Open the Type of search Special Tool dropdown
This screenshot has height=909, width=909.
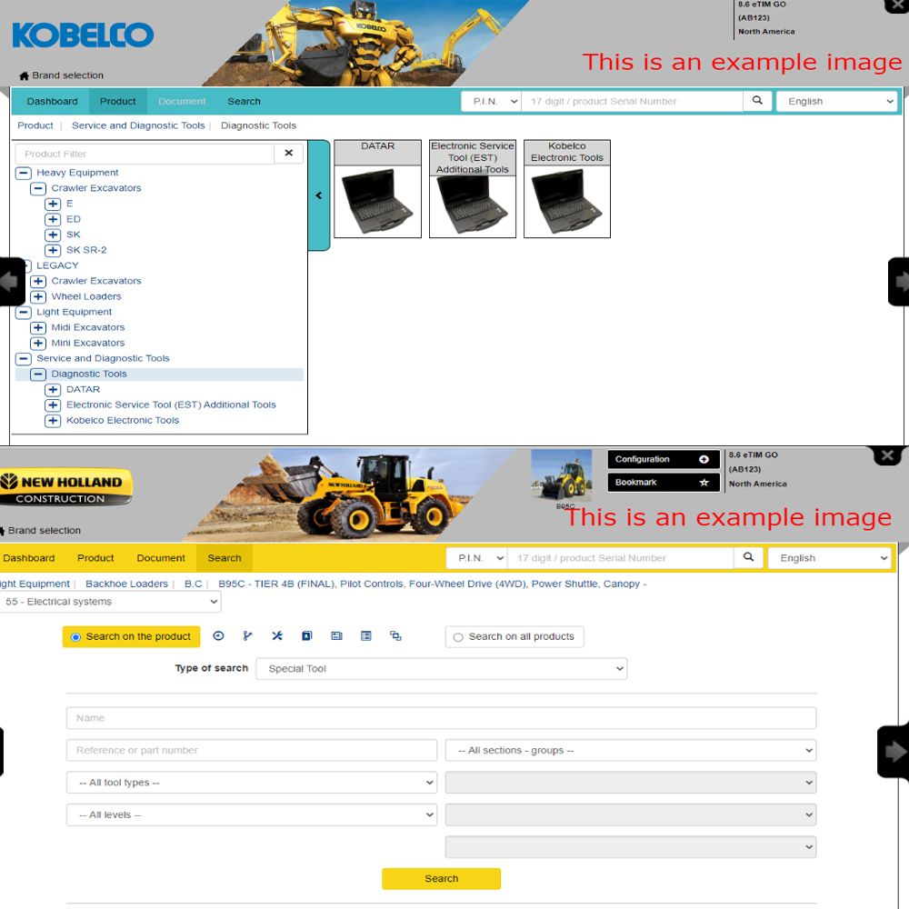pos(442,669)
